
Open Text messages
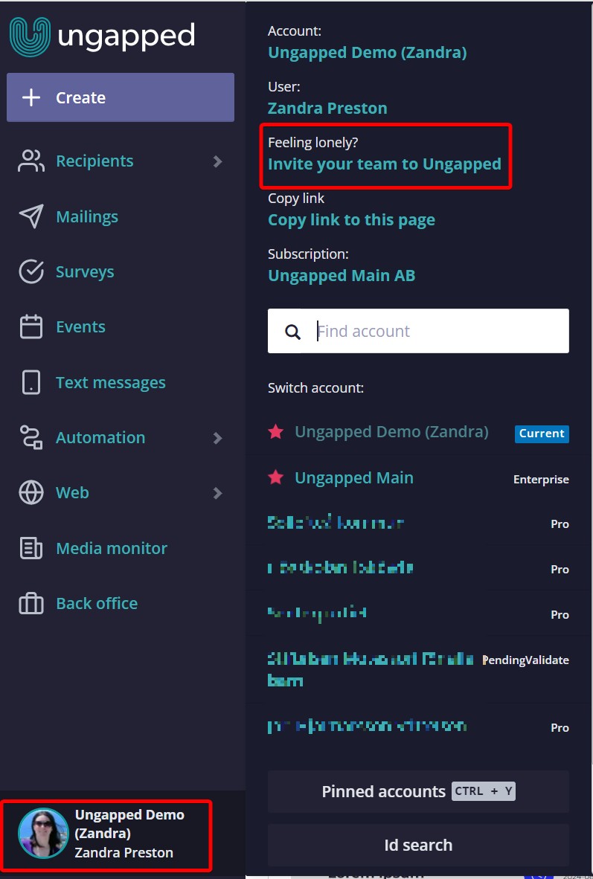[111, 382]
